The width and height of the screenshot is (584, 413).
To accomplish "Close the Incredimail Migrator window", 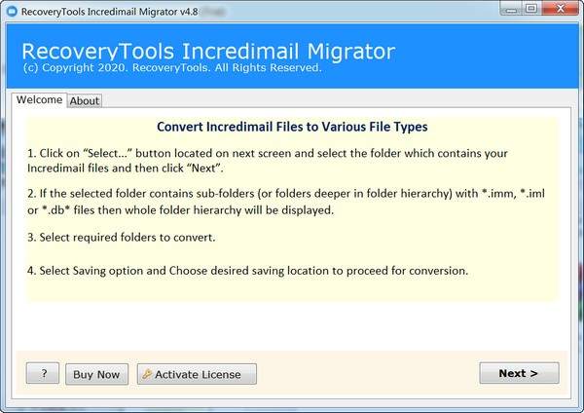I will click(x=559, y=9).
